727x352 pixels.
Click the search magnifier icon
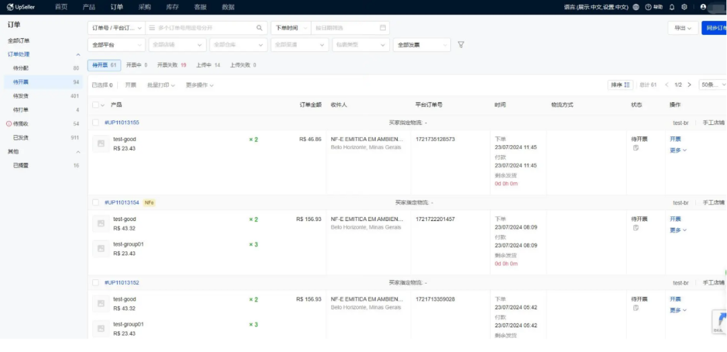click(259, 28)
